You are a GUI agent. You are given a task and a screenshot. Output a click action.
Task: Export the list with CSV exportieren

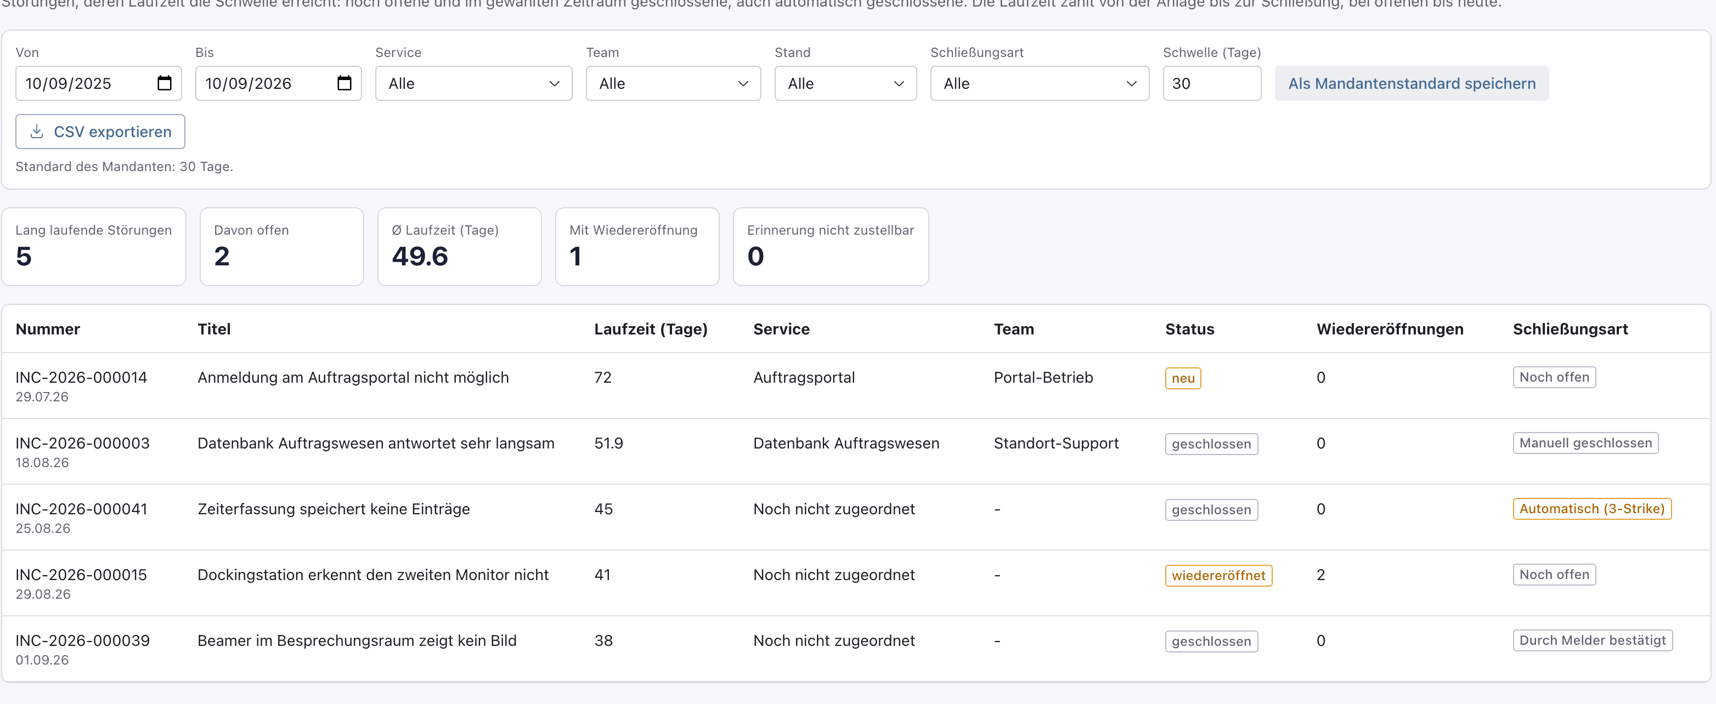tap(100, 132)
